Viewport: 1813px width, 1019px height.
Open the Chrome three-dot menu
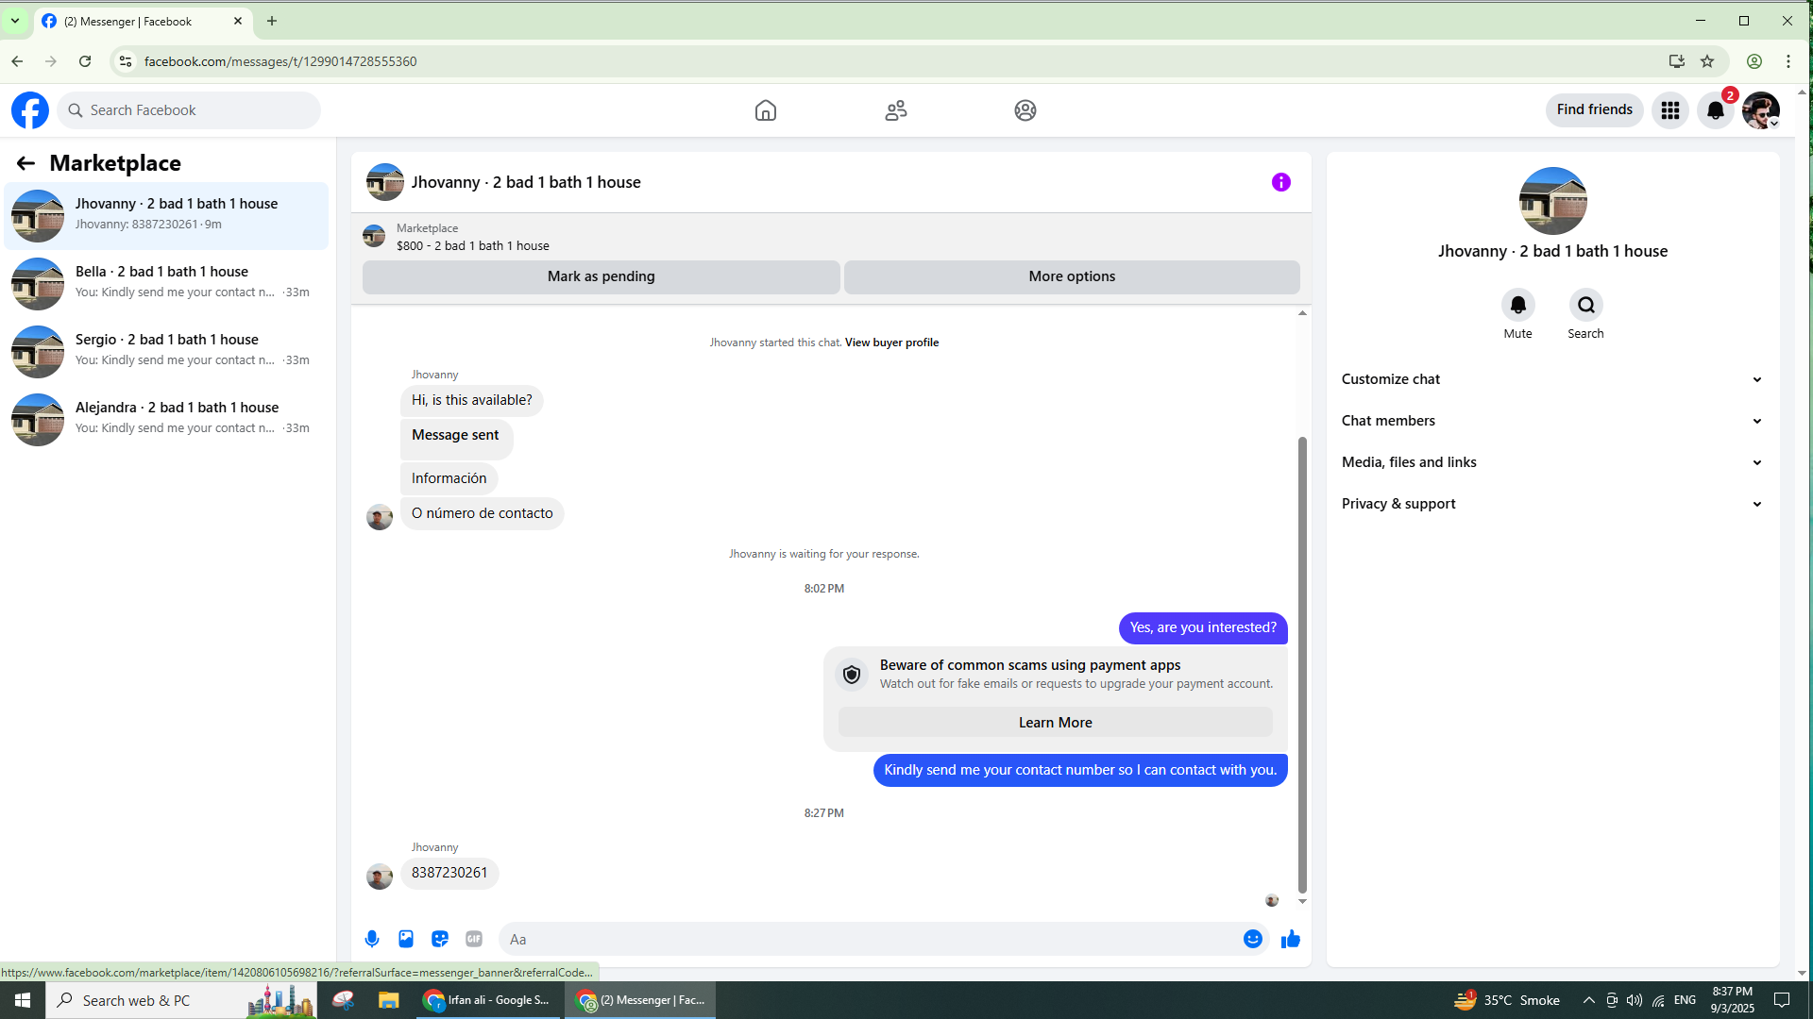click(1788, 61)
